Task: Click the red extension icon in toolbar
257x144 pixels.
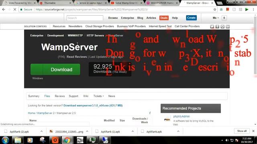Action: tap(228, 10)
